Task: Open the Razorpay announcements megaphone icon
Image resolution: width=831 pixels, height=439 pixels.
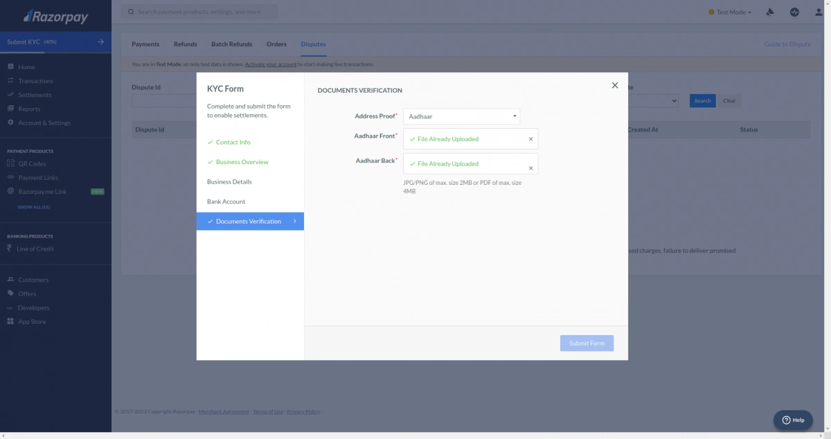Action: pos(769,12)
